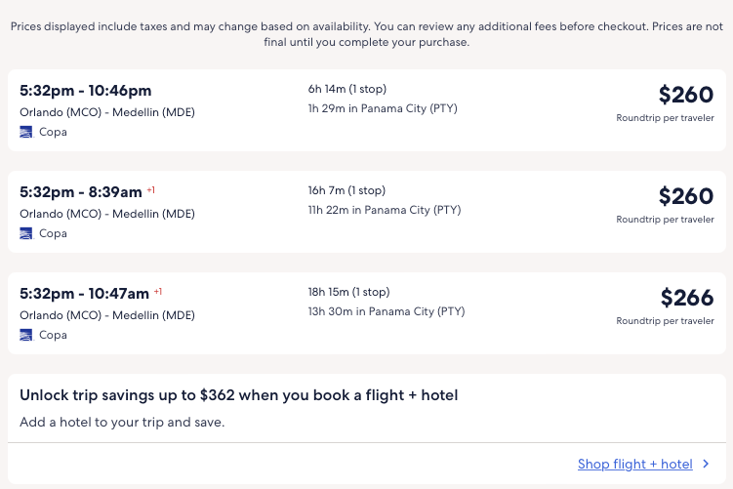
Task: Click the 16h 7m (1 stop) duration
Action: [346, 190]
